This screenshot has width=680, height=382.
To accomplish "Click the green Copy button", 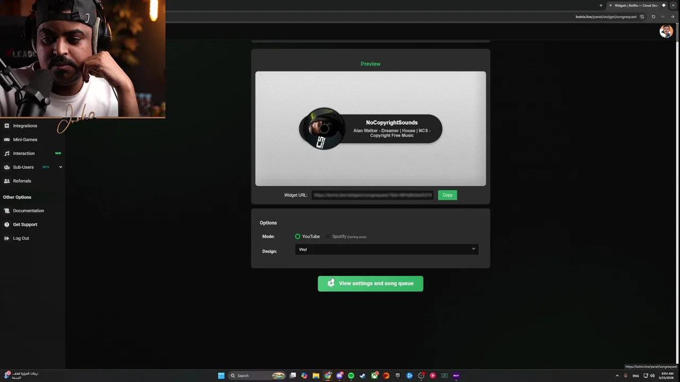I will click(x=447, y=195).
